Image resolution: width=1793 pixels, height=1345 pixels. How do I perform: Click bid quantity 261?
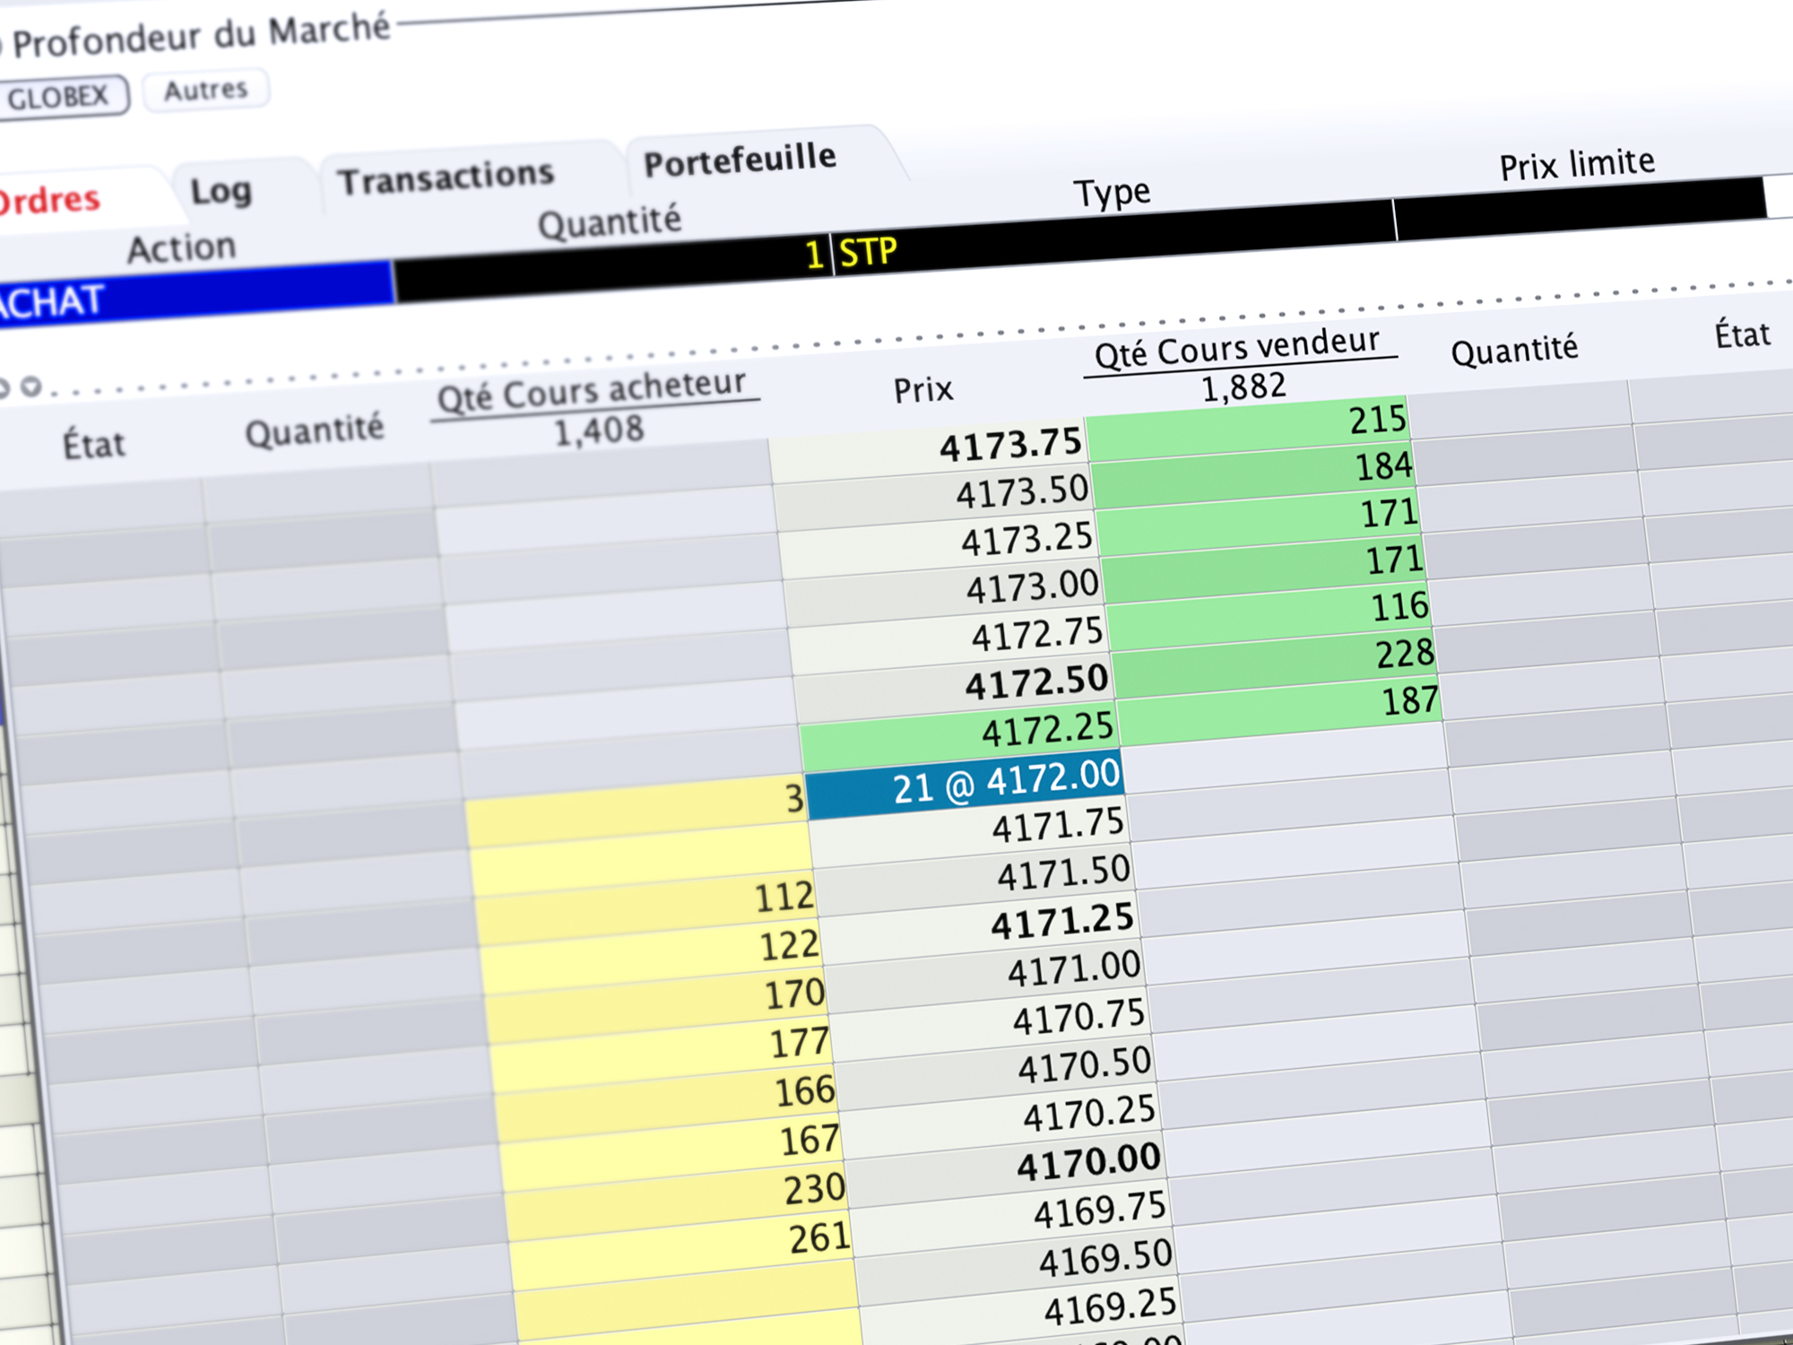pos(820,1237)
